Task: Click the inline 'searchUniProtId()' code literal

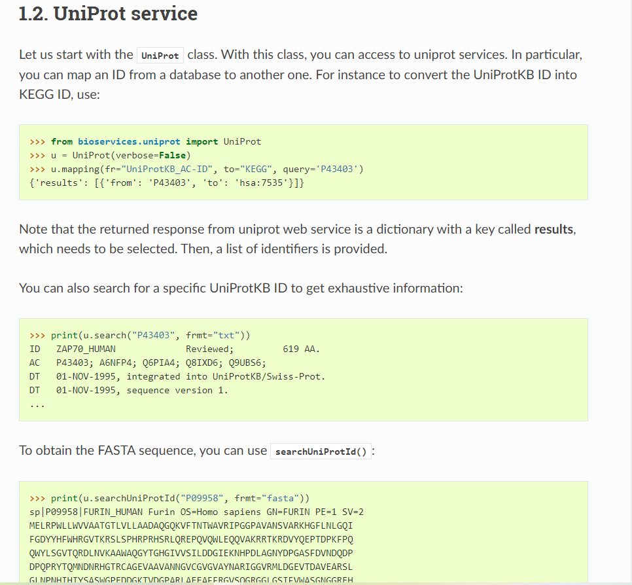Action: tap(321, 451)
